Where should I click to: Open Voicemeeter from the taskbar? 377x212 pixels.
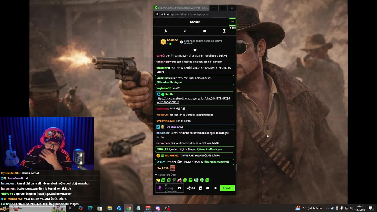pyautogui.click(x=148, y=208)
